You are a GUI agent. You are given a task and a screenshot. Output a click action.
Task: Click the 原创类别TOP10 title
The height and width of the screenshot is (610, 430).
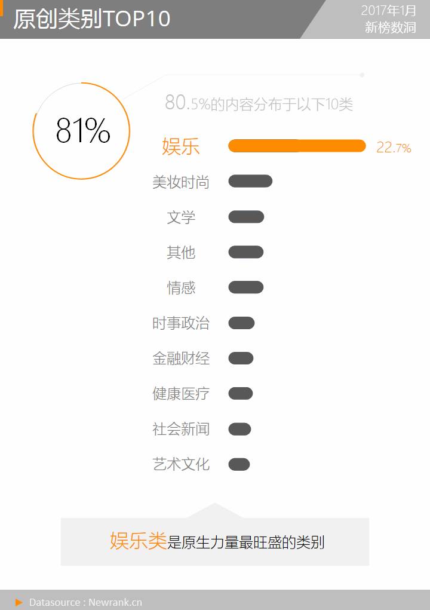(92, 19)
